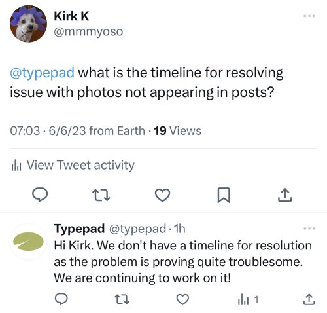This screenshot has width=327, height=313.
Task: Open Typepad's green leaf avatar
Action: tap(28, 242)
